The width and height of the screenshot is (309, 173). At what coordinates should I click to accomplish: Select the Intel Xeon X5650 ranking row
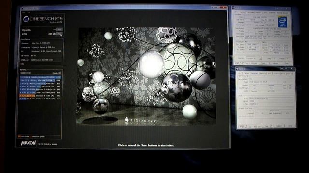pyautogui.click(x=41, y=77)
